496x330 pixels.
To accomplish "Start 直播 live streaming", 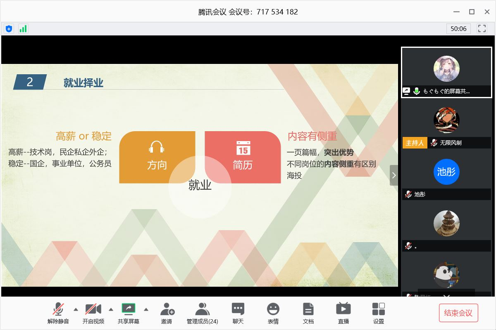I will point(343,313).
